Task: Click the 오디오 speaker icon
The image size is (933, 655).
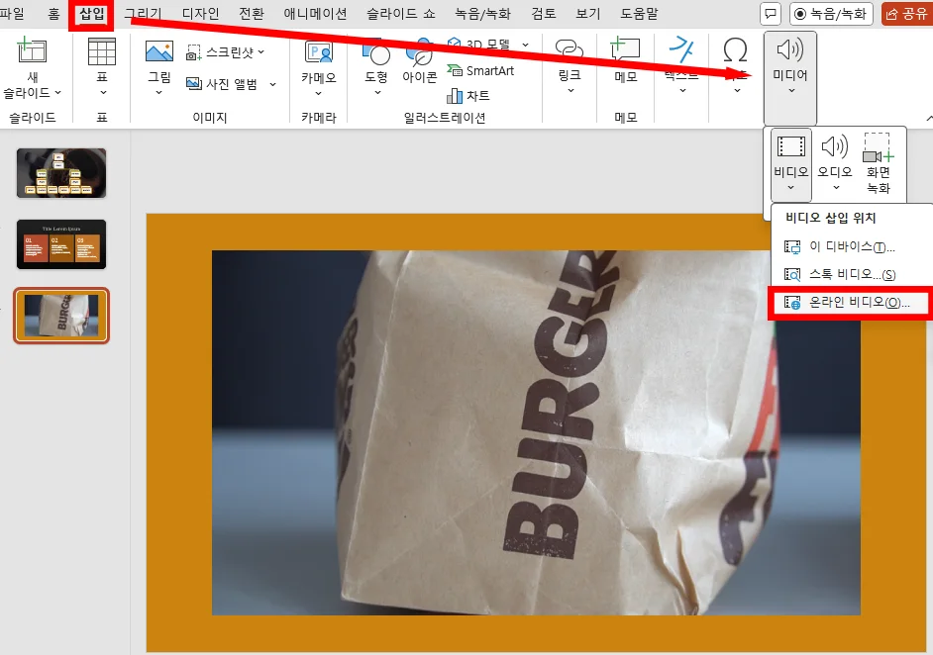Action: pos(834,146)
